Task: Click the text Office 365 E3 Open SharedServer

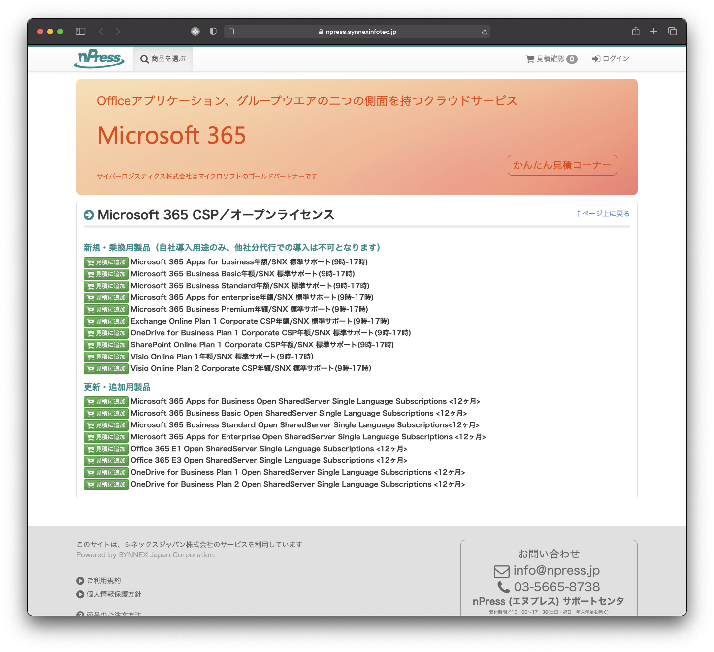Action: [x=194, y=460]
